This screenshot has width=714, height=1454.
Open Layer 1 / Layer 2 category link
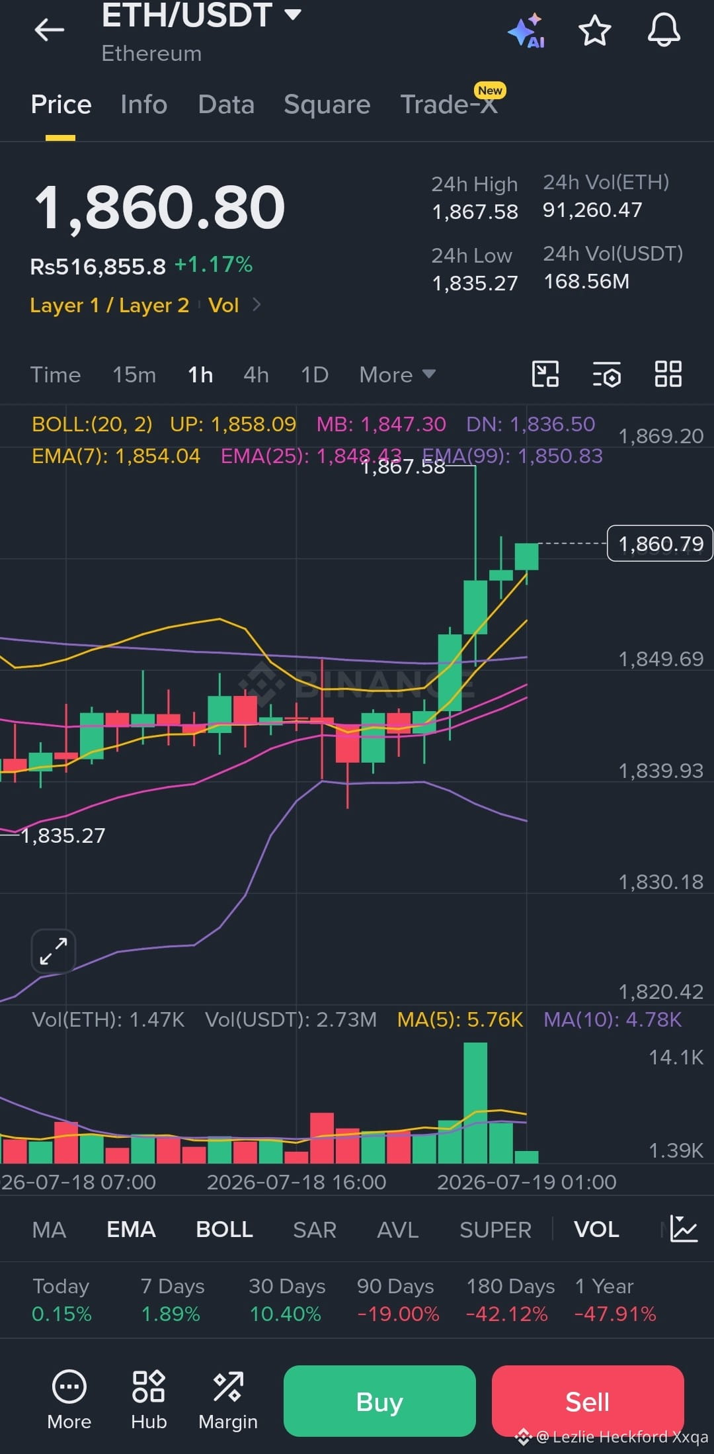110,305
